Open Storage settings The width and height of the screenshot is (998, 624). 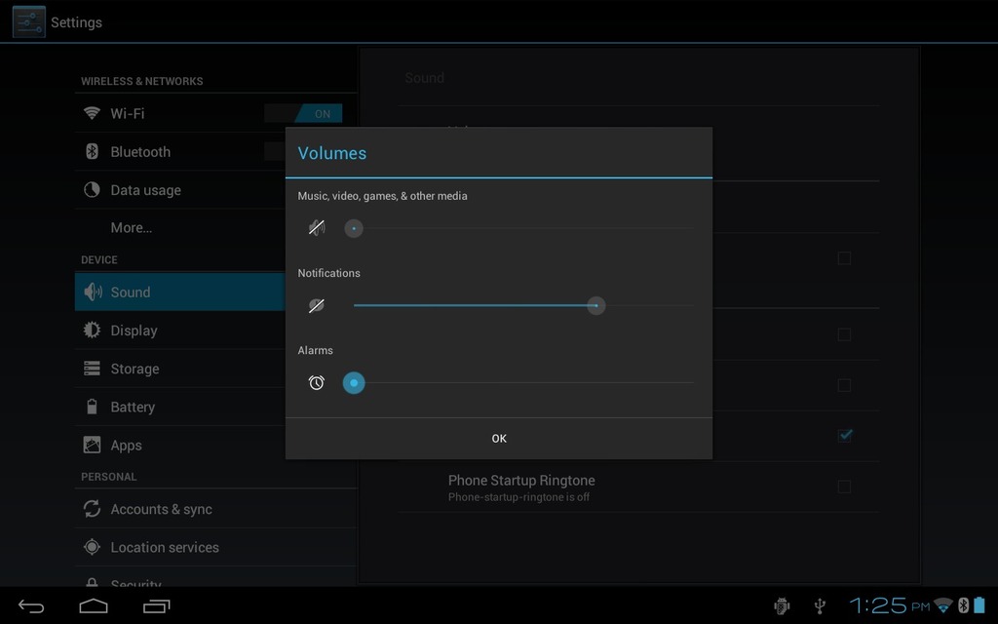[180, 369]
